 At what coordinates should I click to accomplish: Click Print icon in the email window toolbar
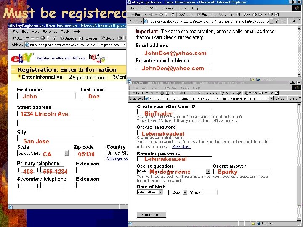tap(255, 15)
